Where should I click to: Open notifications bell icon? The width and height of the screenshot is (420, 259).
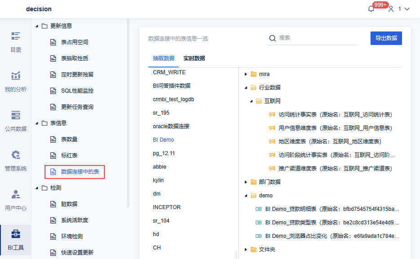coord(371,9)
